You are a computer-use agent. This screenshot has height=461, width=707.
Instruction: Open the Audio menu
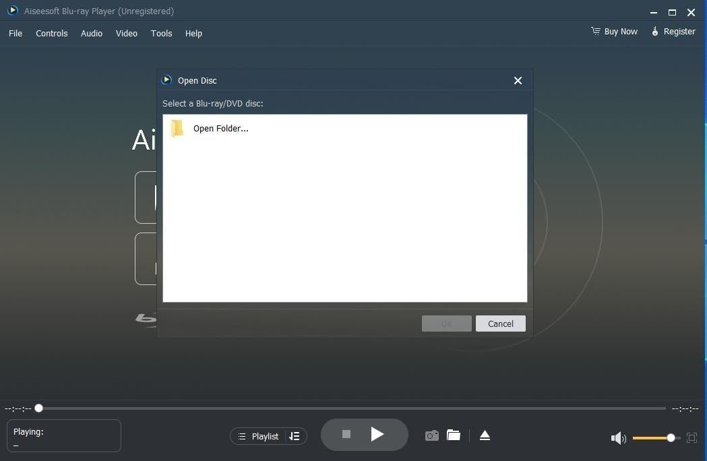(x=92, y=34)
